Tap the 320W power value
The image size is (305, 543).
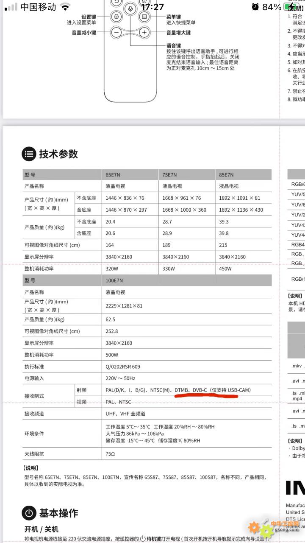click(x=112, y=269)
